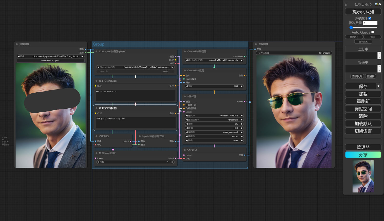Select next Checkpoint with right arrow
384x221 pixels.
pyautogui.click(x=172, y=67)
